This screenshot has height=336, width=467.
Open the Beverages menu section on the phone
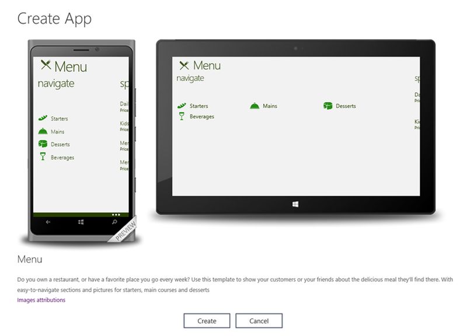(61, 157)
